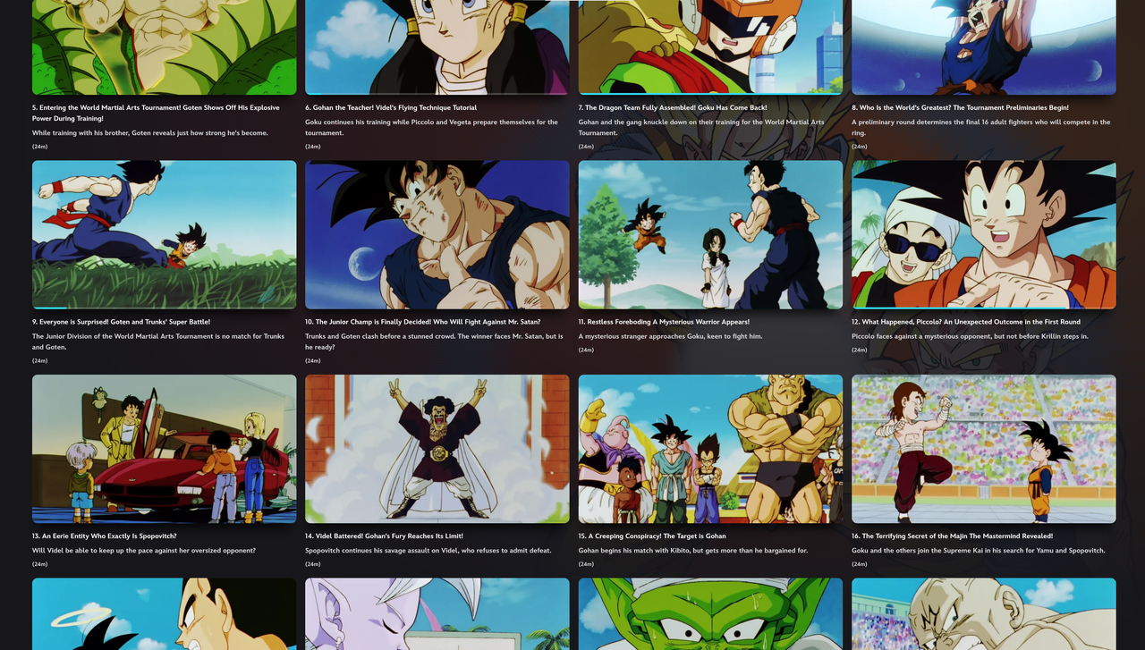Click the (24m) duration under episode 7
This screenshot has width=1145, height=650.
[586, 147]
